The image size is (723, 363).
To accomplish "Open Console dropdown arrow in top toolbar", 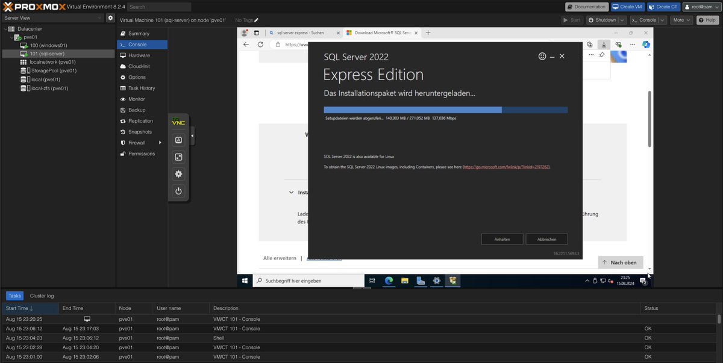I will [662, 20].
